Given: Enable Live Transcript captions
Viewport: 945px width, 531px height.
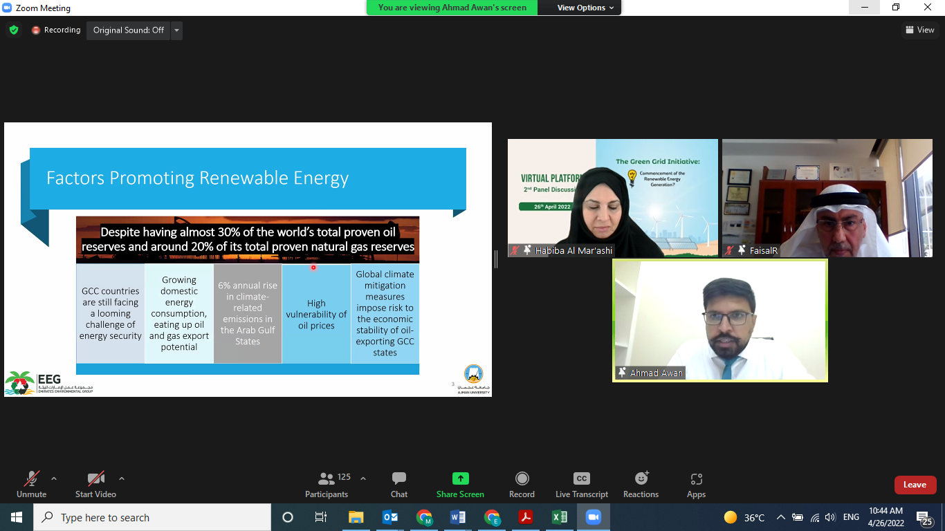Looking at the screenshot, I should (581, 484).
